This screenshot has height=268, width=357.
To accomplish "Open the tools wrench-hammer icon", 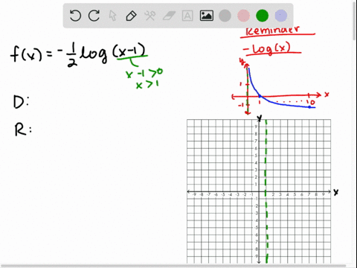I will click(x=150, y=16).
